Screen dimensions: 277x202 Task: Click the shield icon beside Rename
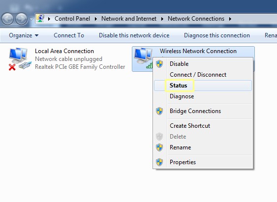[159, 147]
